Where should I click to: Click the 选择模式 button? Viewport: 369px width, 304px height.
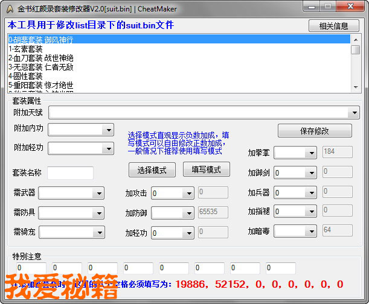(152, 169)
